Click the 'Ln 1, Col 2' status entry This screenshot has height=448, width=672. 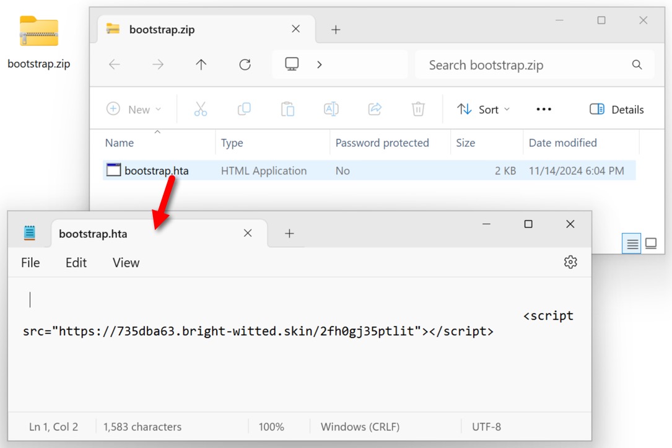pyautogui.click(x=53, y=426)
